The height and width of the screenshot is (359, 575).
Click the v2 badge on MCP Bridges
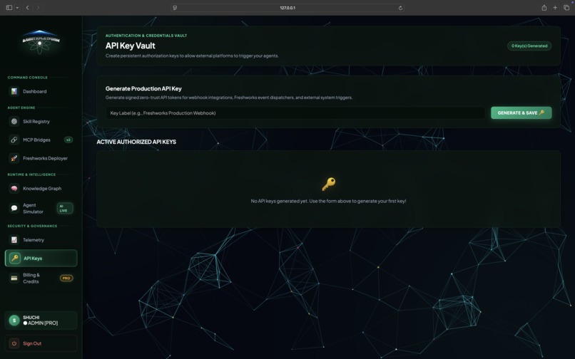(x=68, y=140)
